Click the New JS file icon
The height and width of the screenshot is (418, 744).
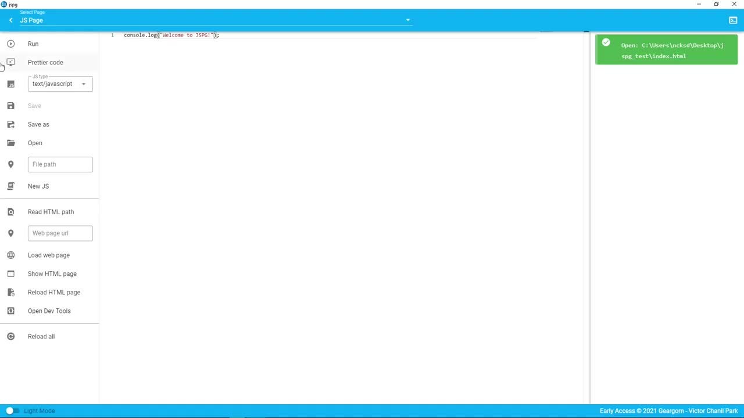click(x=10, y=186)
